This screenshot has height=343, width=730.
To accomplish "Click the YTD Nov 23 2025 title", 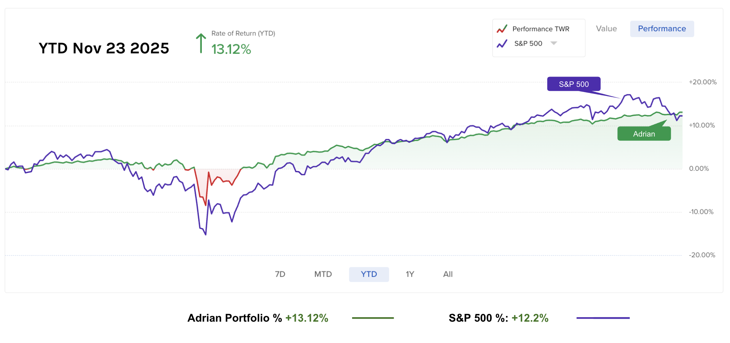I will point(104,48).
